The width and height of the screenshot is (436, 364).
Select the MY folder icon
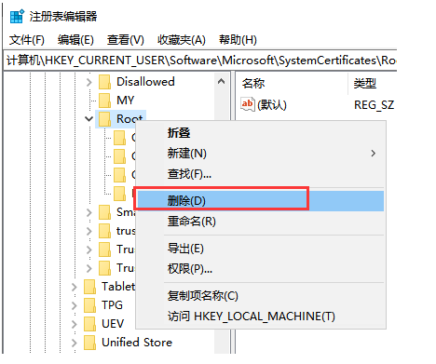[x=104, y=101]
